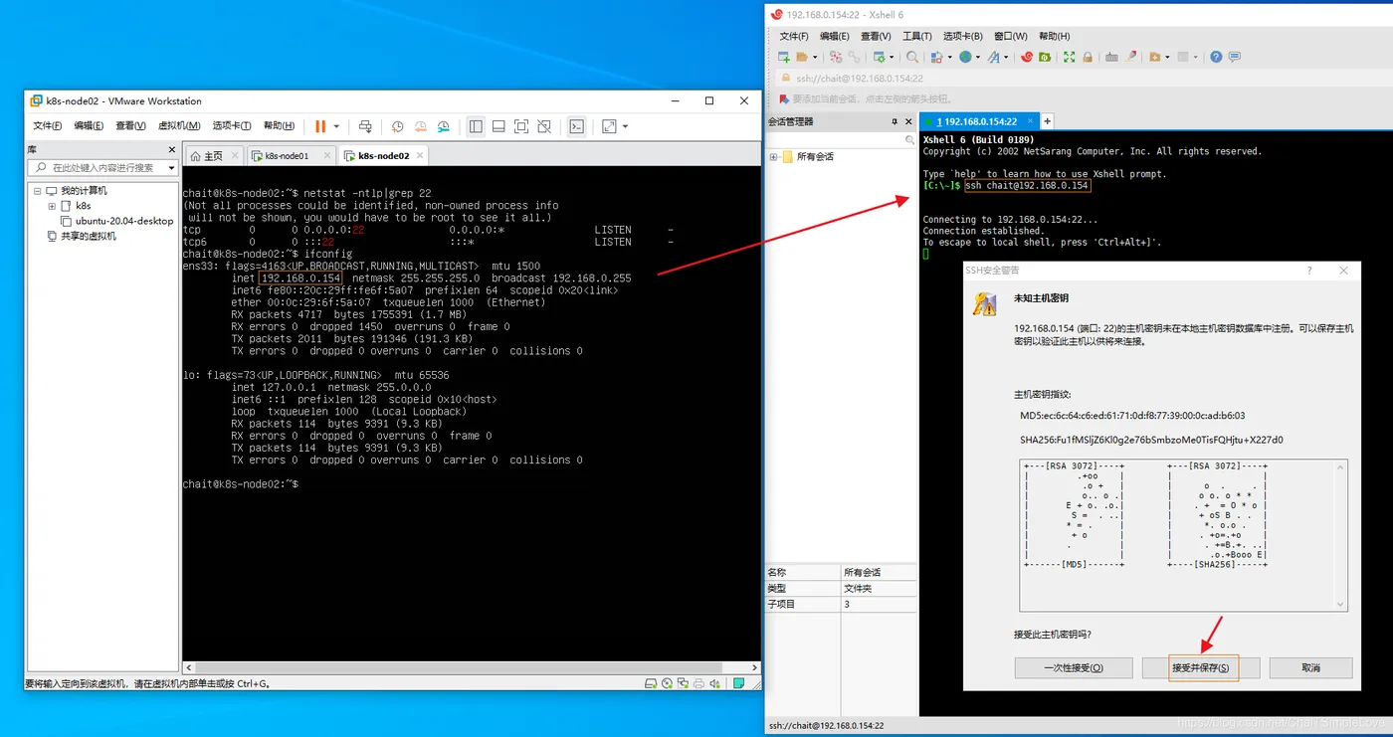Click VMware send Ctrl+Alt+Del icon
This screenshot has width=1393, height=737.
(365, 127)
